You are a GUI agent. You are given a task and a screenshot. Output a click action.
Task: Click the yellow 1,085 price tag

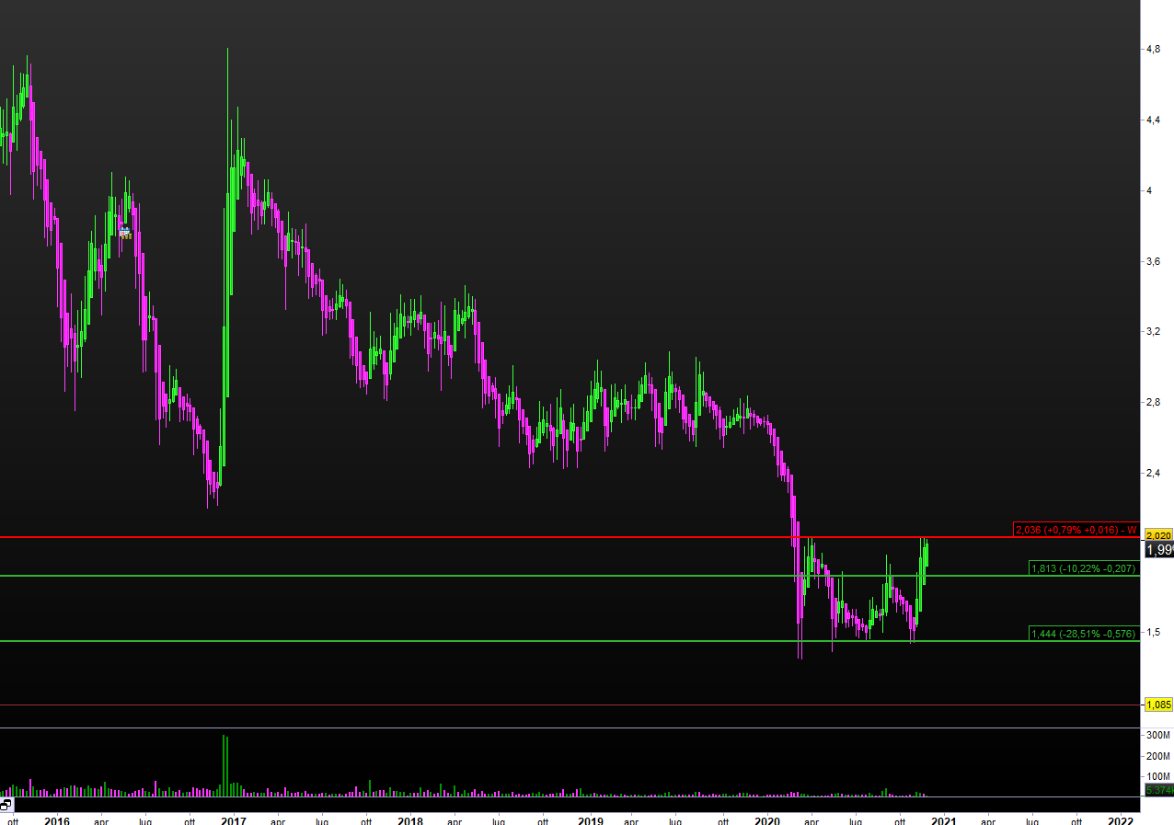(x=1158, y=705)
